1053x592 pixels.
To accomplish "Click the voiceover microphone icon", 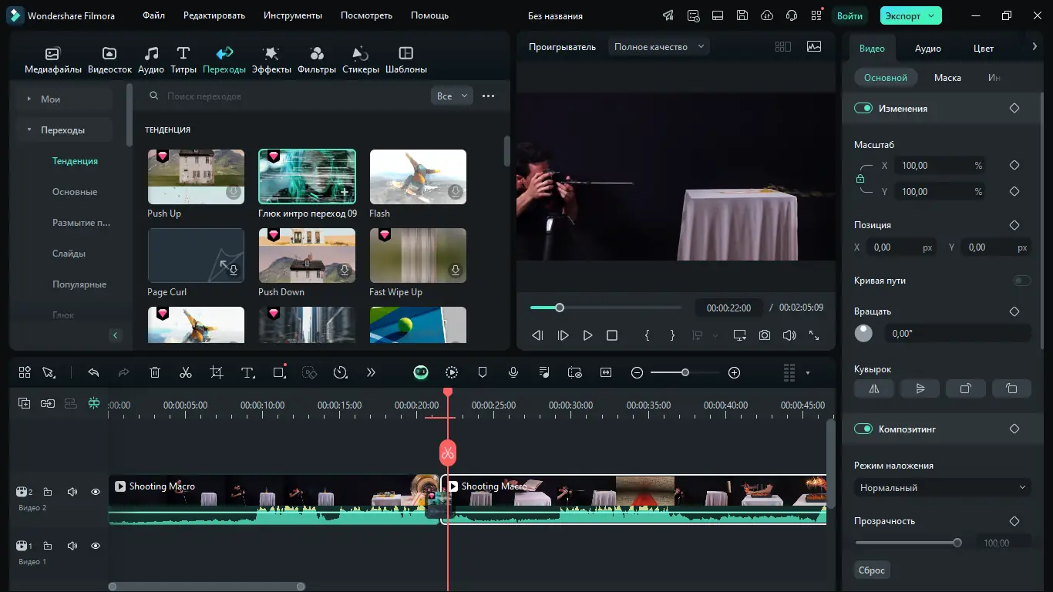I will tap(513, 372).
